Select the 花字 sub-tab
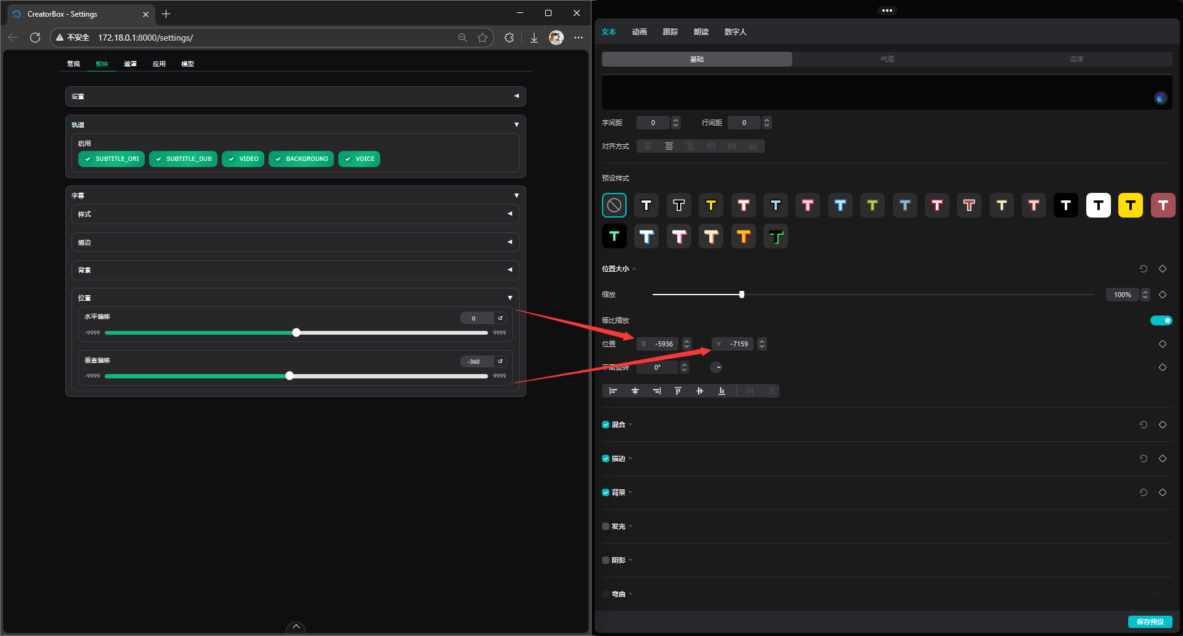 pyautogui.click(x=1077, y=59)
